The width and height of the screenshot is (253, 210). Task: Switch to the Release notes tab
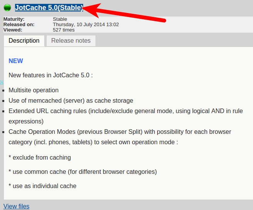[x=71, y=41]
